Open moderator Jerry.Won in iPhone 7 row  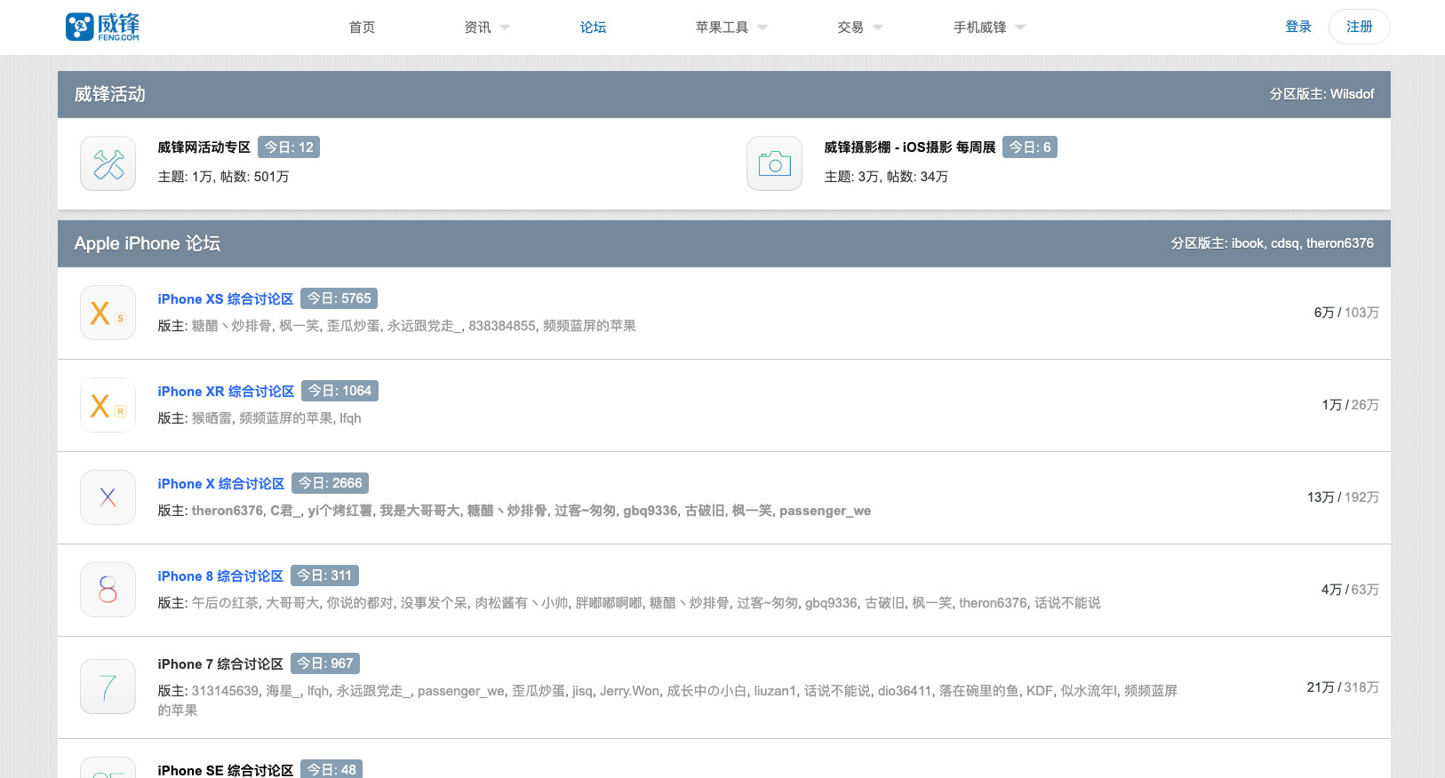[x=630, y=691]
